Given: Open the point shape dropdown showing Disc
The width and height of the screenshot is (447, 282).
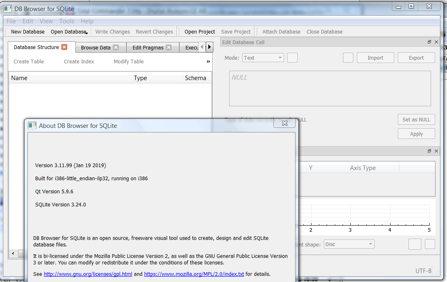Looking at the screenshot, I should click(x=349, y=244).
